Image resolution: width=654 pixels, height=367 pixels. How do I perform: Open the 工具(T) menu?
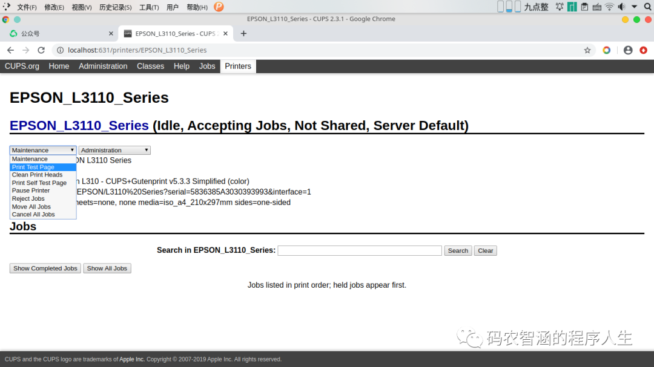[x=149, y=7]
